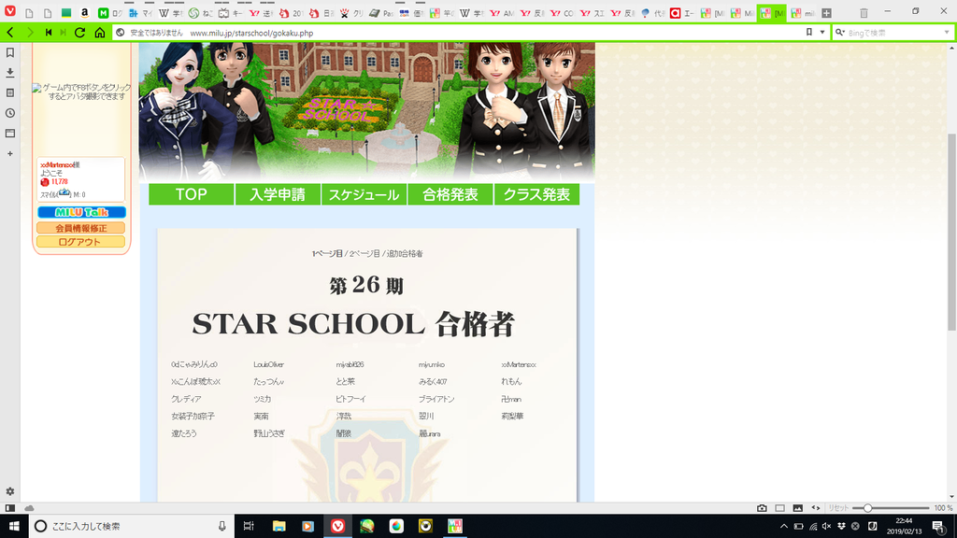This screenshot has width=957, height=538.
Task: Toggle image loading in the status bar
Action: [797, 508]
